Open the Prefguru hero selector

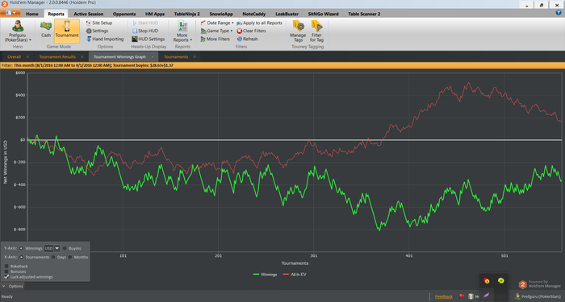pos(17,31)
